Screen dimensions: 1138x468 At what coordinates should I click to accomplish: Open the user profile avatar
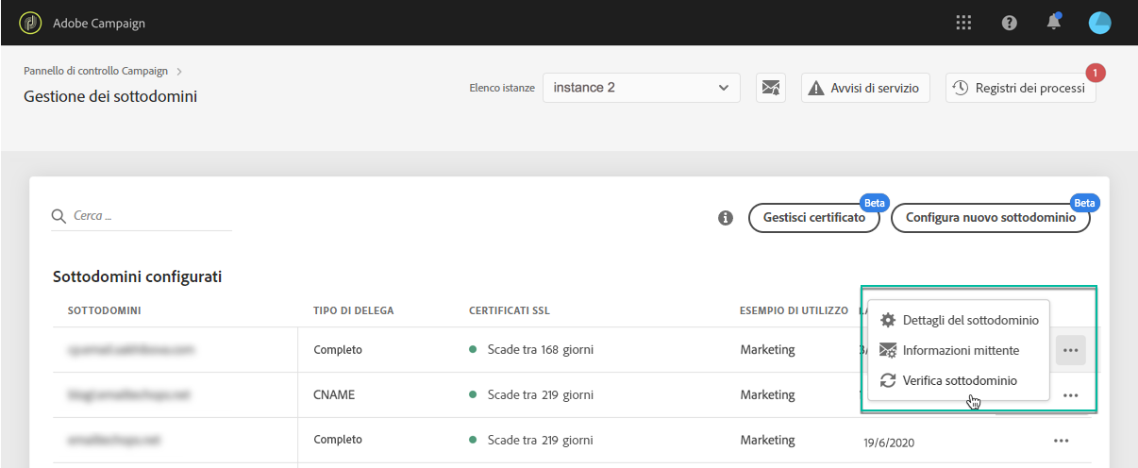point(1099,23)
